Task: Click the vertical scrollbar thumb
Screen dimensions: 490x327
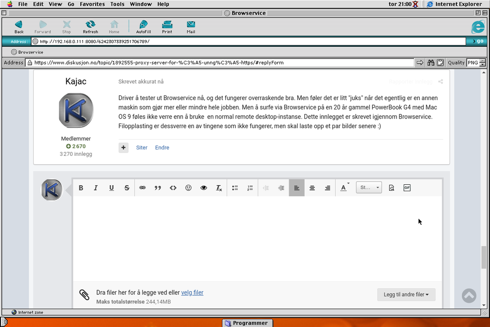Action: [x=484, y=257]
